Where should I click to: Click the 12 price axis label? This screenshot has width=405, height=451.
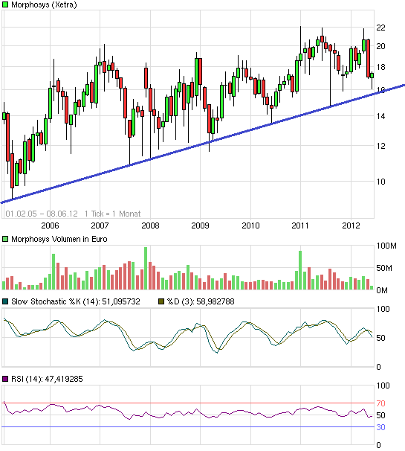[380, 146]
